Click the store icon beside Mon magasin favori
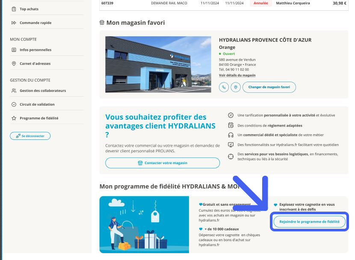The width and height of the screenshot is (355, 260). pos(102,22)
